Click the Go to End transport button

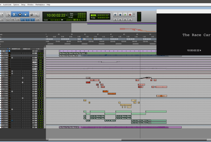[x=130, y=20]
